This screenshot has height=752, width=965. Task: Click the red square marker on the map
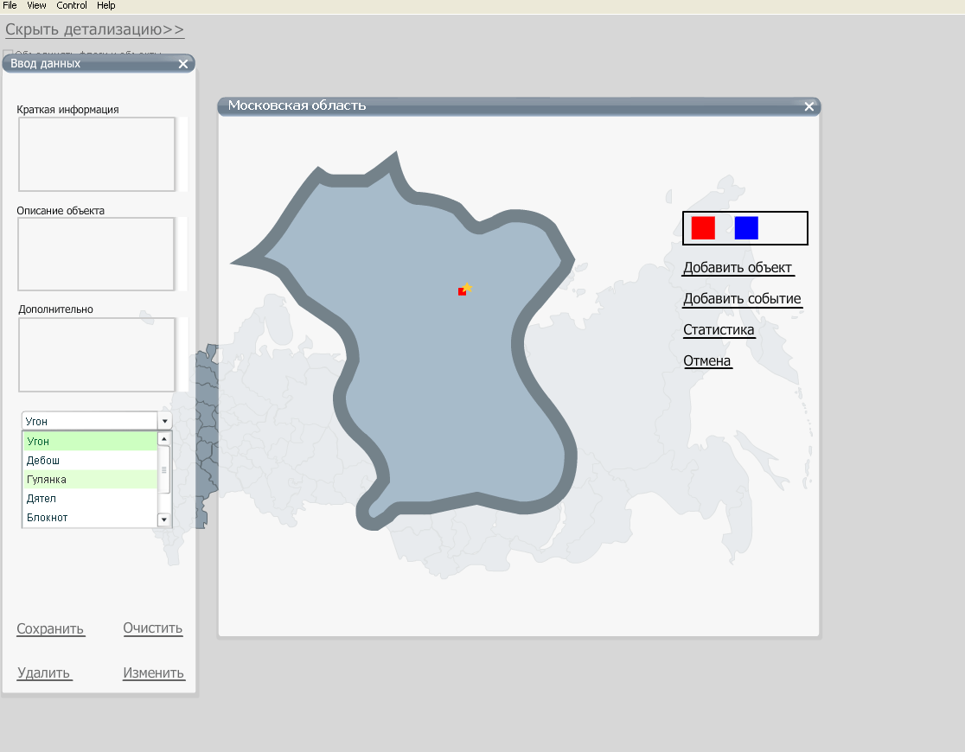pyautogui.click(x=462, y=292)
